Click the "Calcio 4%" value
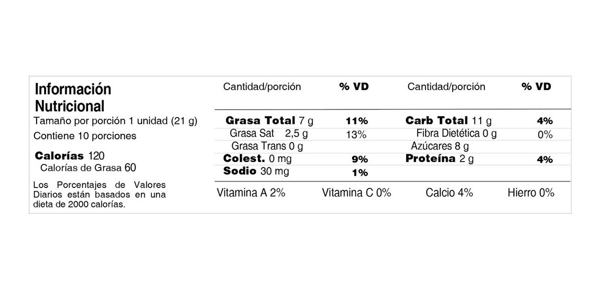This screenshot has height=287, width=601. (449, 193)
